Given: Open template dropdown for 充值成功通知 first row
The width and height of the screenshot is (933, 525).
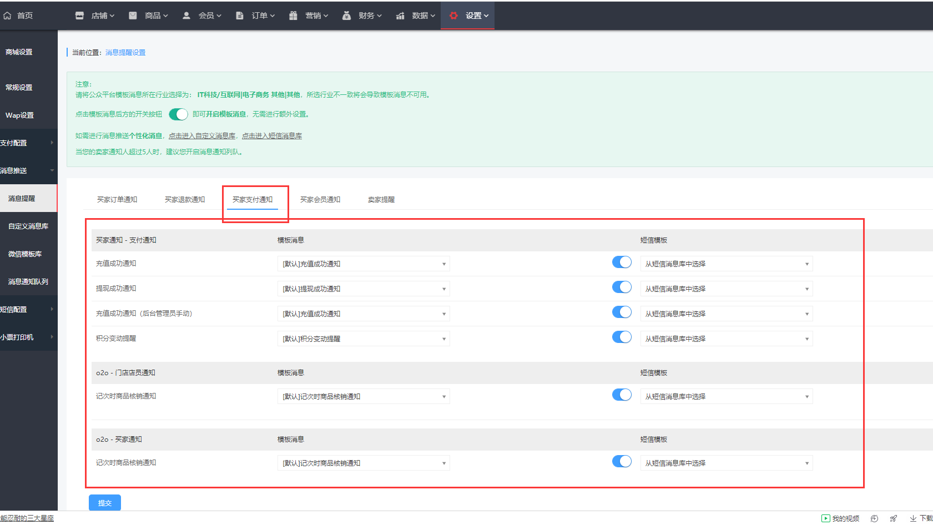Looking at the screenshot, I should (364, 264).
